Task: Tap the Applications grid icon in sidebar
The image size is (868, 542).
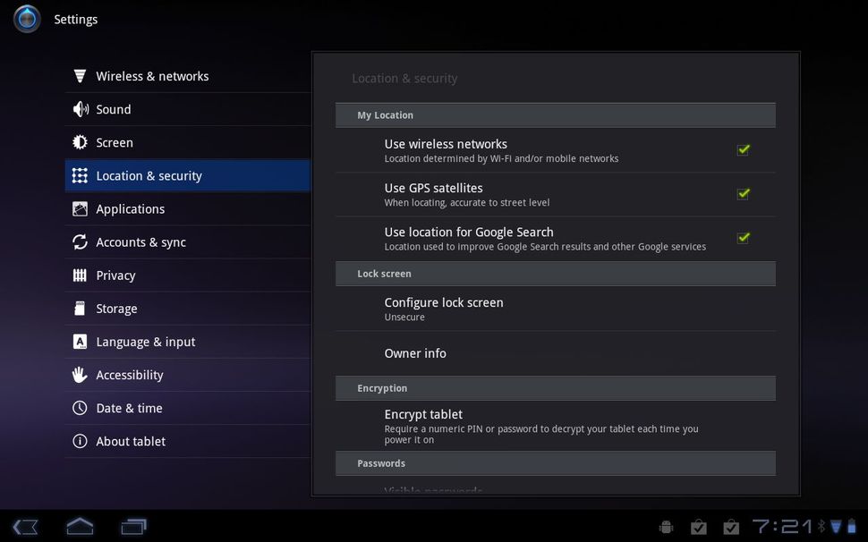Action: click(x=78, y=208)
